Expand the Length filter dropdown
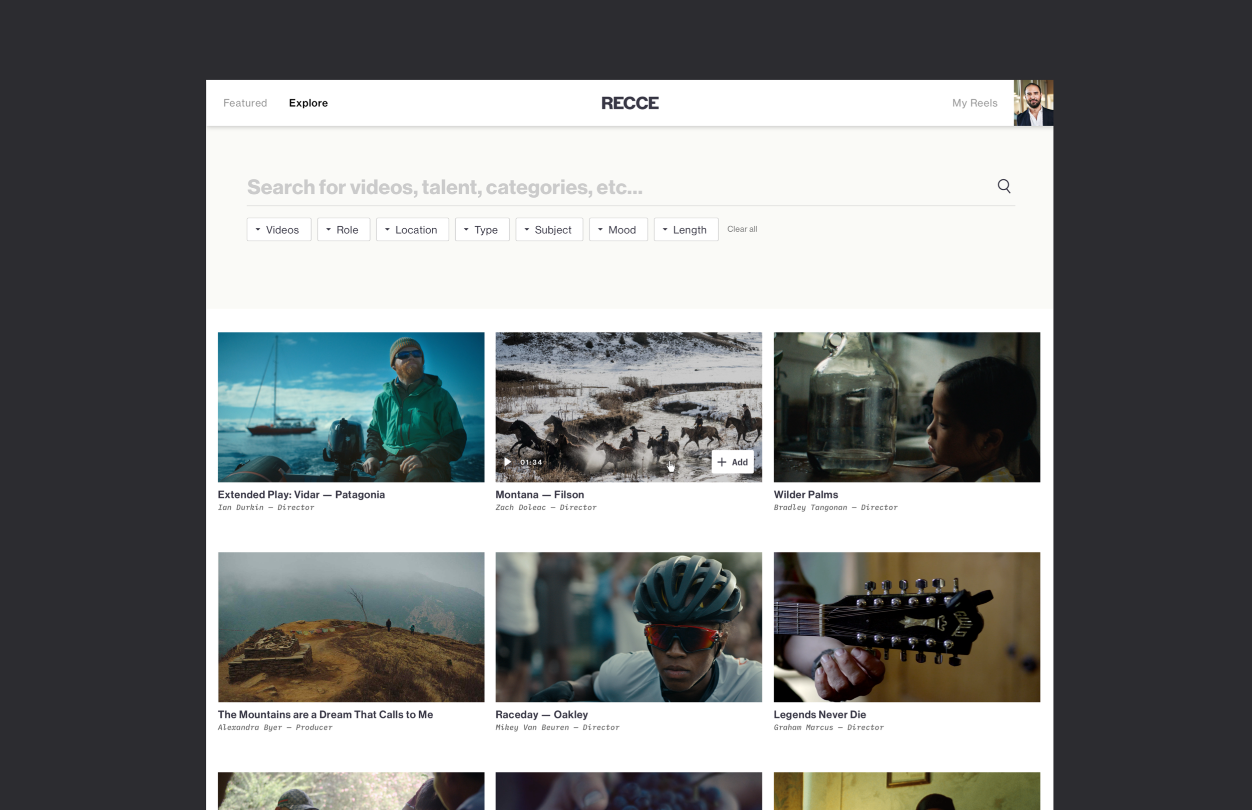1252x810 pixels. [x=686, y=229]
